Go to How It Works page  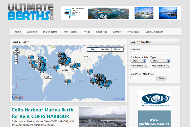pyautogui.click(x=70, y=32)
